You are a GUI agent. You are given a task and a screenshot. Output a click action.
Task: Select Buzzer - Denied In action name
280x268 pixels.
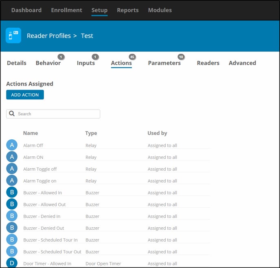click(x=42, y=216)
